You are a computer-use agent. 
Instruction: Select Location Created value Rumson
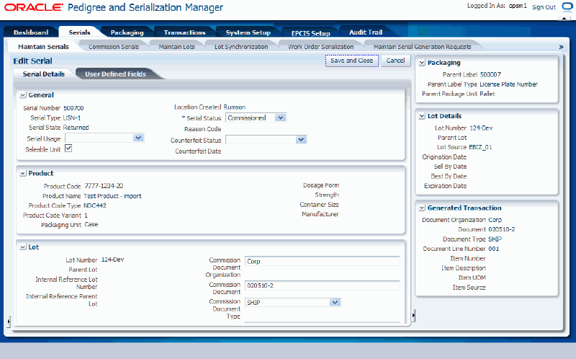235,107
